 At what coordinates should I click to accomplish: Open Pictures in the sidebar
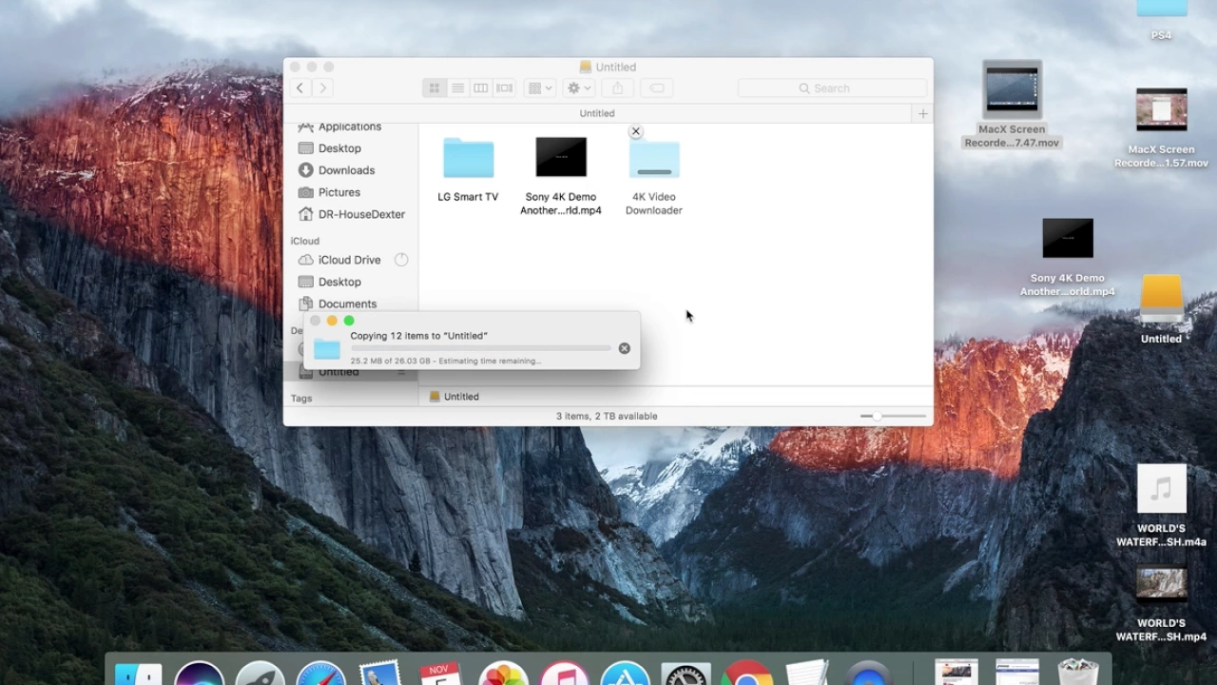(338, 192)
